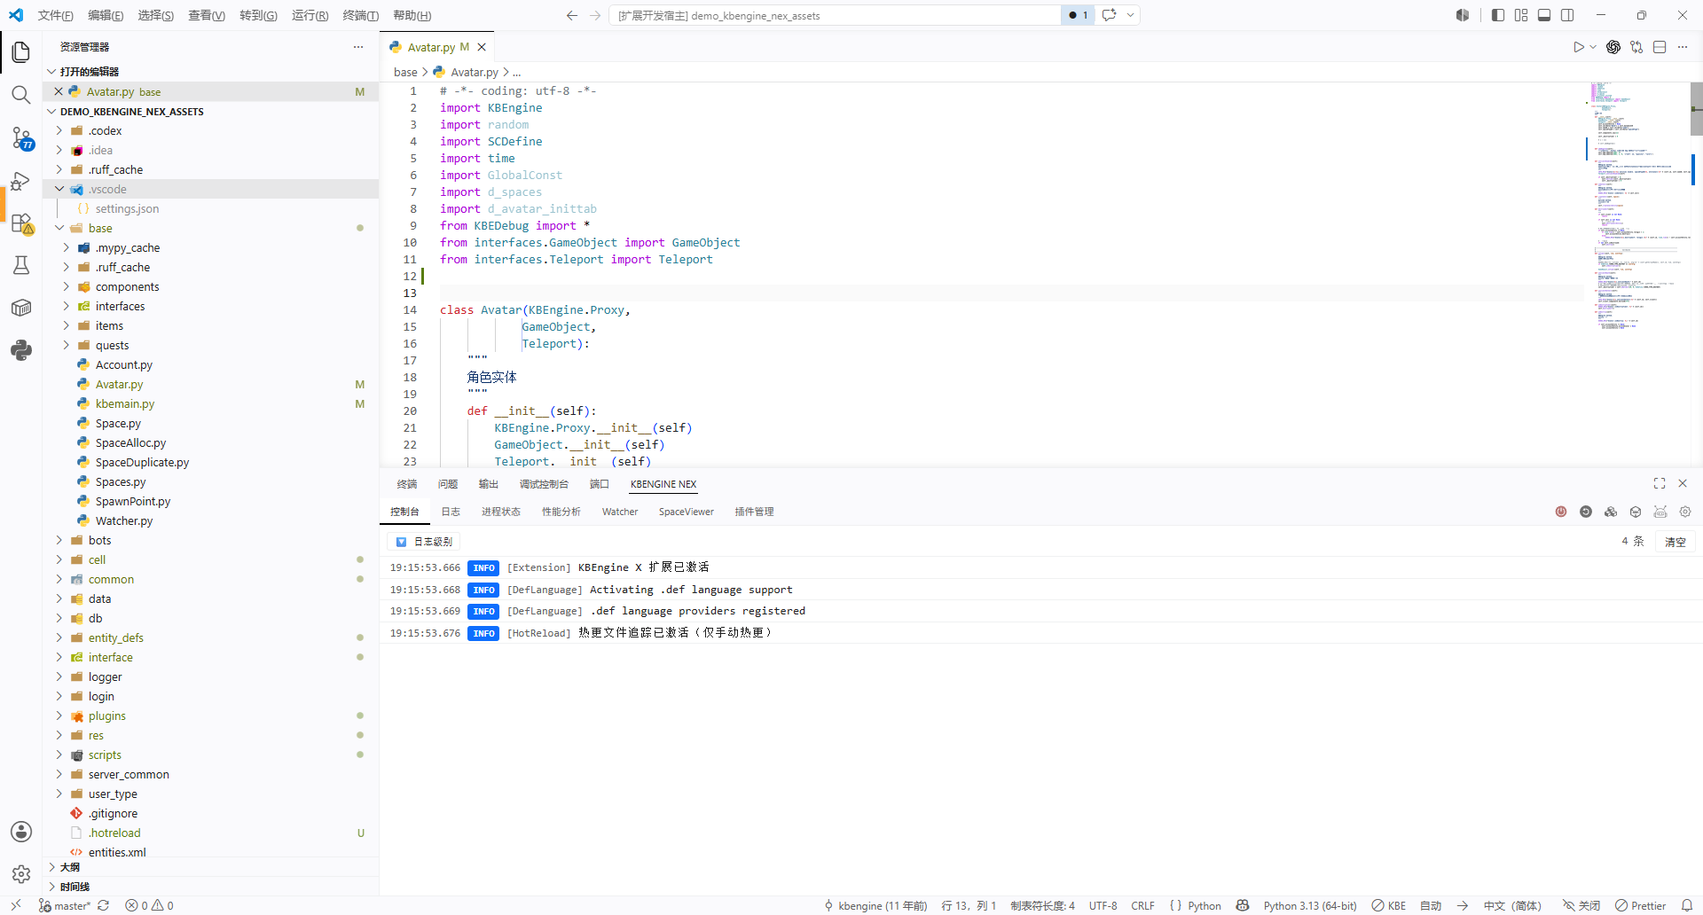
Task: Toggle 自动 status bar item
Action: click(1431, 905)
